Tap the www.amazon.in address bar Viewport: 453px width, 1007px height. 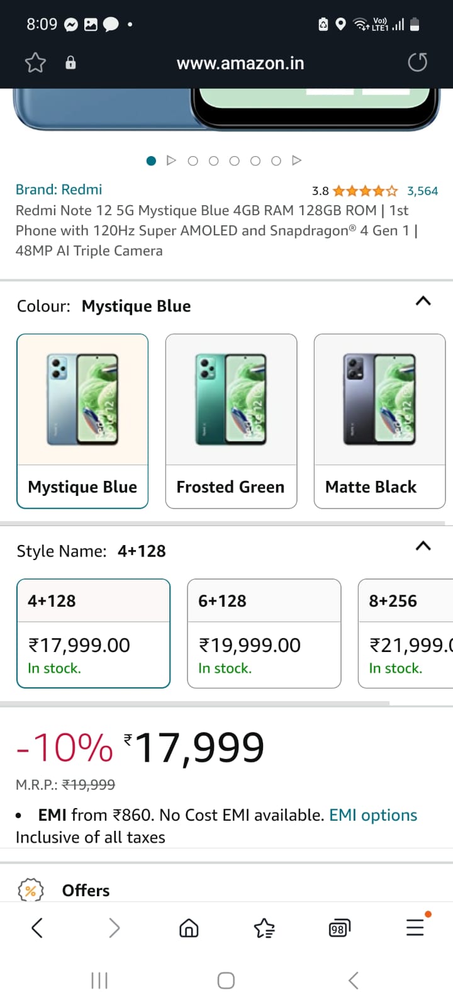(x=240, y=64)
